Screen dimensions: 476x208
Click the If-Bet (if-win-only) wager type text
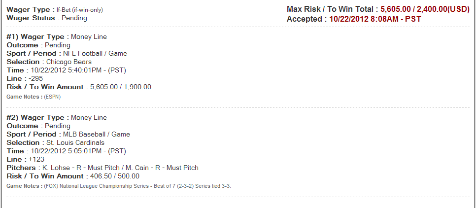click(x=80, y=10)
